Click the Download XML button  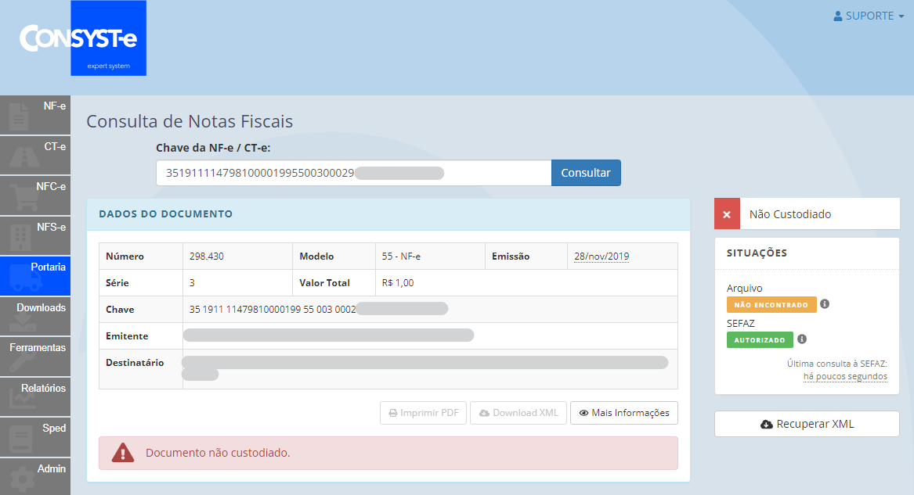tap(518, 413)
